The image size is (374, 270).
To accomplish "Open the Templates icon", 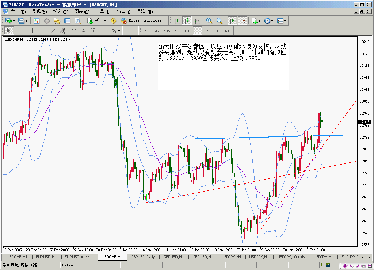I will click(280, 21).
